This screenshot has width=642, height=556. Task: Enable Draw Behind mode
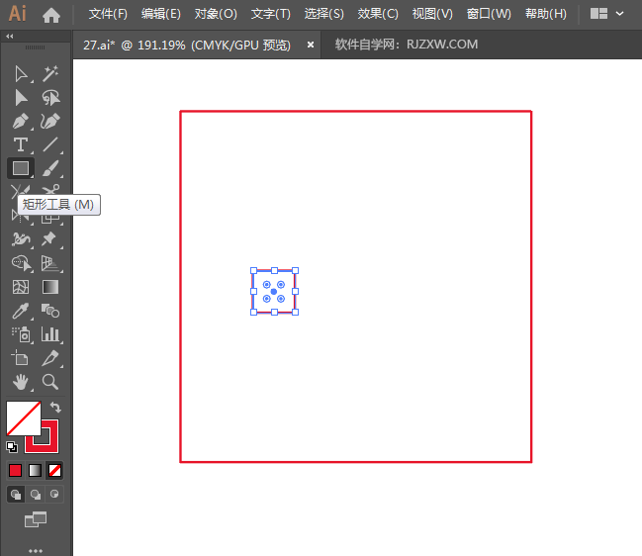(x=36, y=495)
